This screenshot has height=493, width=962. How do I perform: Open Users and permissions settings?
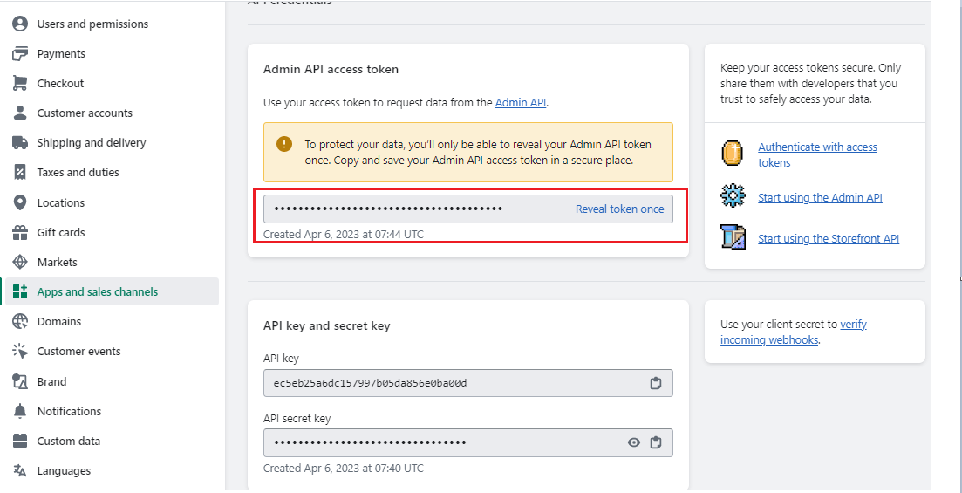tap(92, 24)
